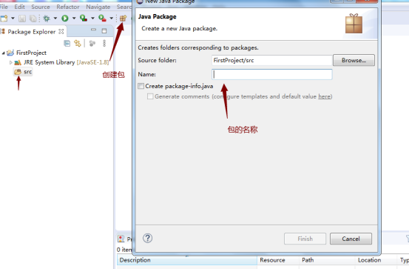Select the Package Explorer tab
409x269 pixels.
point(32,32)
